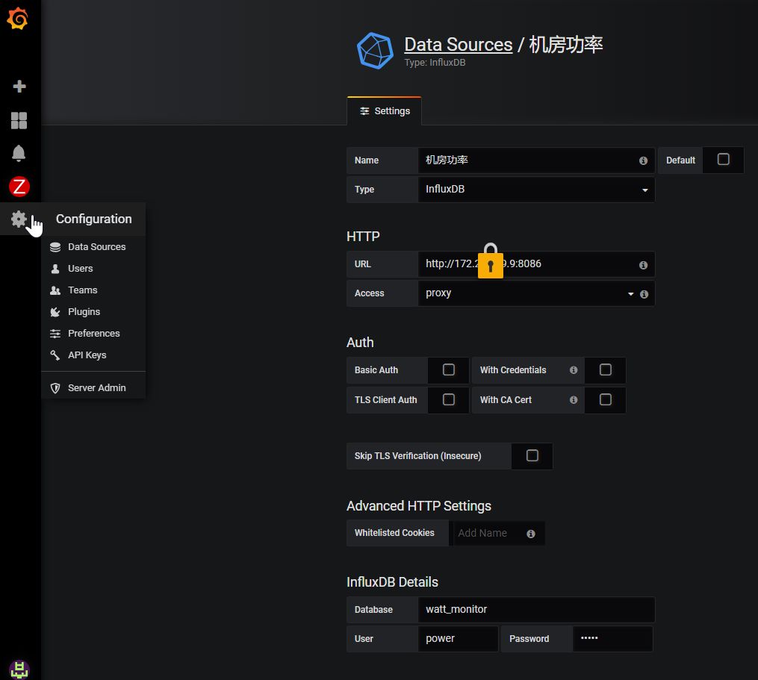
Task: Open API Keys in Configuration menu
Action: pos(93,355)
